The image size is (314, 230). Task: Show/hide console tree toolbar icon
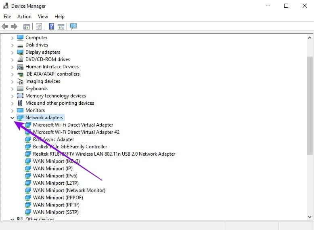tap(26, 26)
